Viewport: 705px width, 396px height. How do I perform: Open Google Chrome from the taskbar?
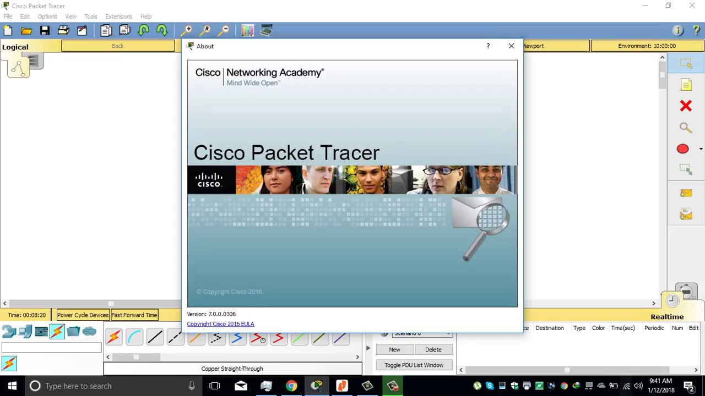point(291,386)
